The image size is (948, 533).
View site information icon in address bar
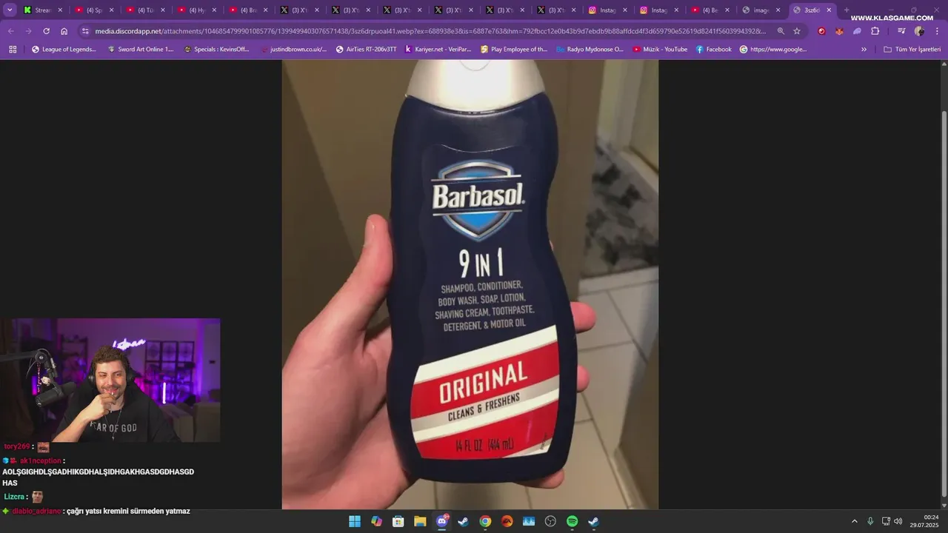point(85,31)
